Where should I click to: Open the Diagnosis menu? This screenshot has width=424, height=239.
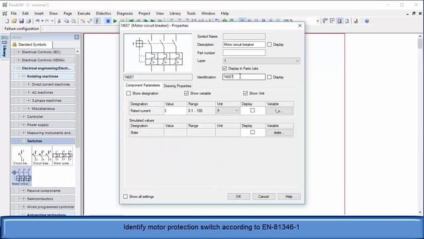click(125, 13)
